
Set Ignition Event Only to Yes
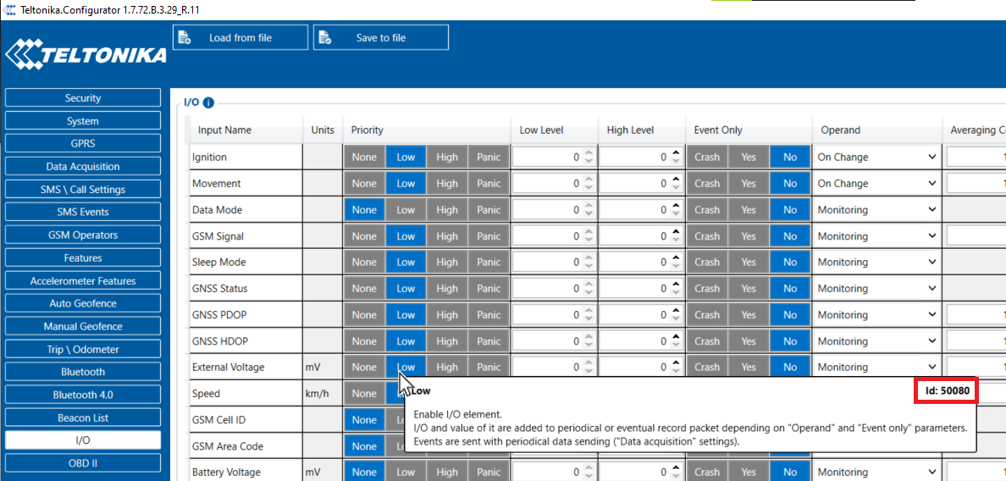coord(749,158)
